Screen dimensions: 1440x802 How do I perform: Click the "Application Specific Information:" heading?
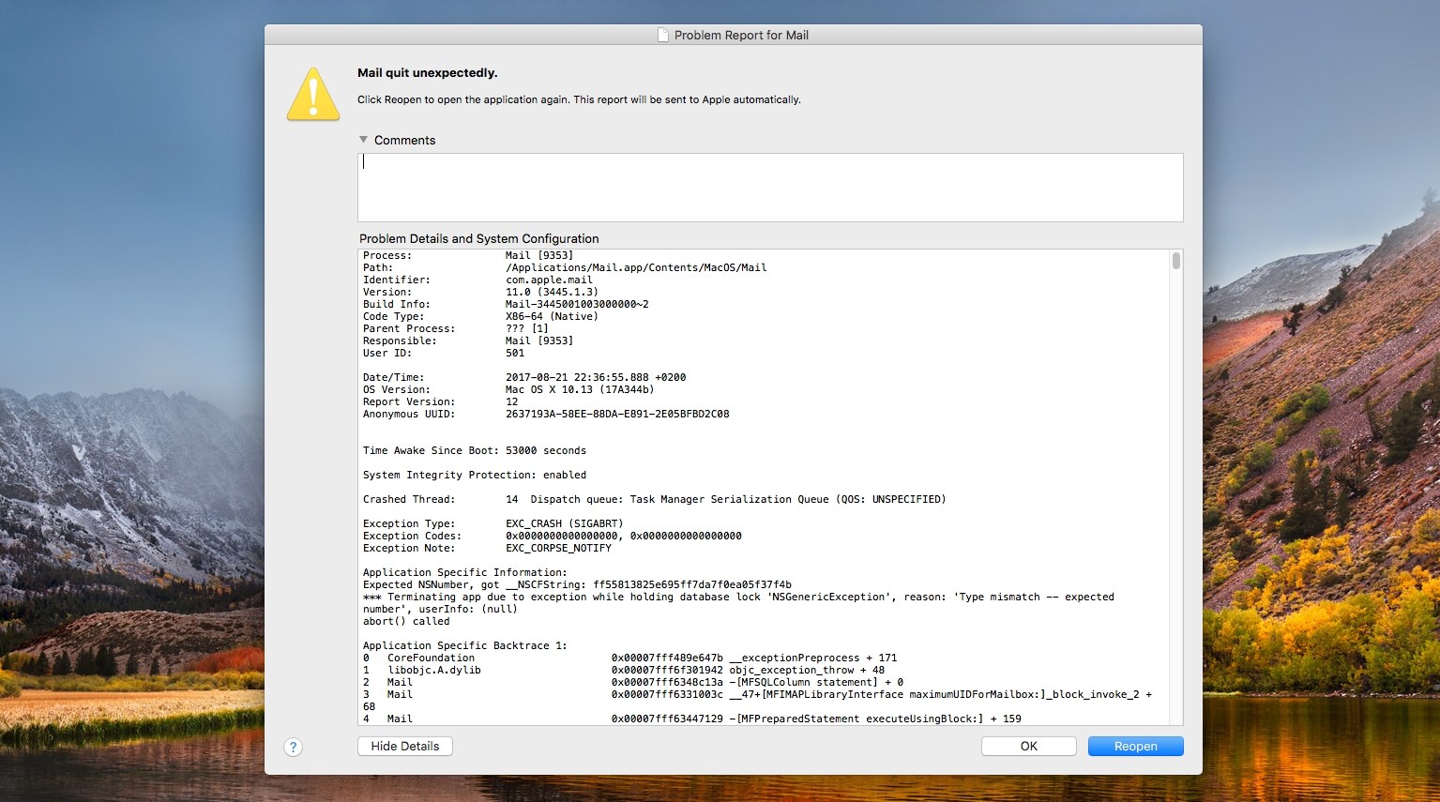point(465,572)
